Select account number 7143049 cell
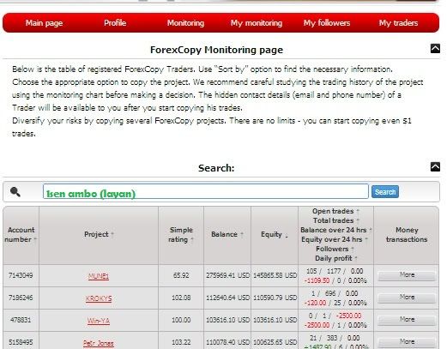The width and height of the screenshot is (447, 349). (21, 275)
